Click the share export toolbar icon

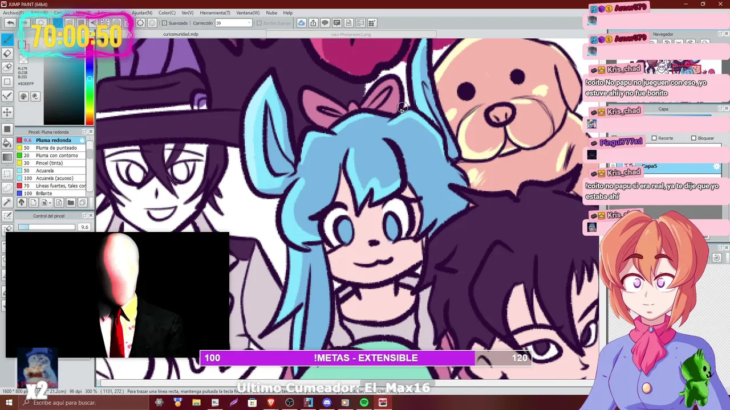313,23
